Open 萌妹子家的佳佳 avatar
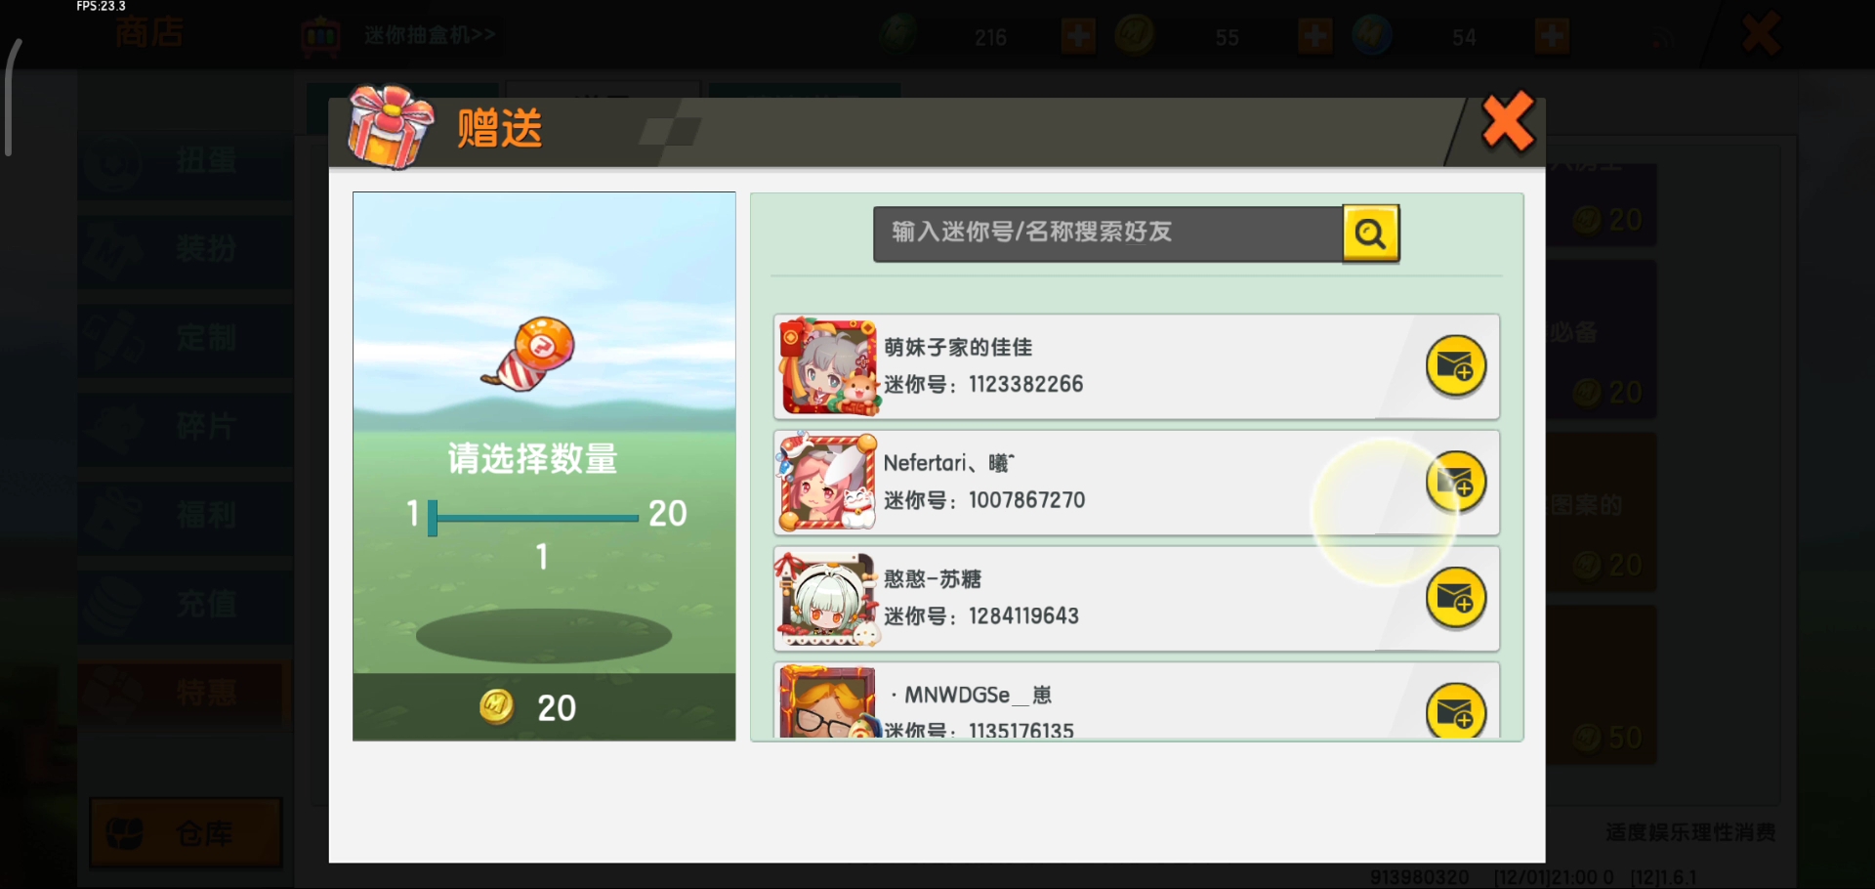Viewport: 1875px width, 889px height. point(828,366)
